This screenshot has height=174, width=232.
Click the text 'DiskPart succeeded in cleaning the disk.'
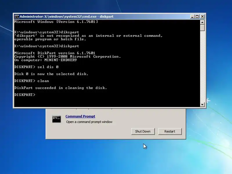click(x=61, y=88)
